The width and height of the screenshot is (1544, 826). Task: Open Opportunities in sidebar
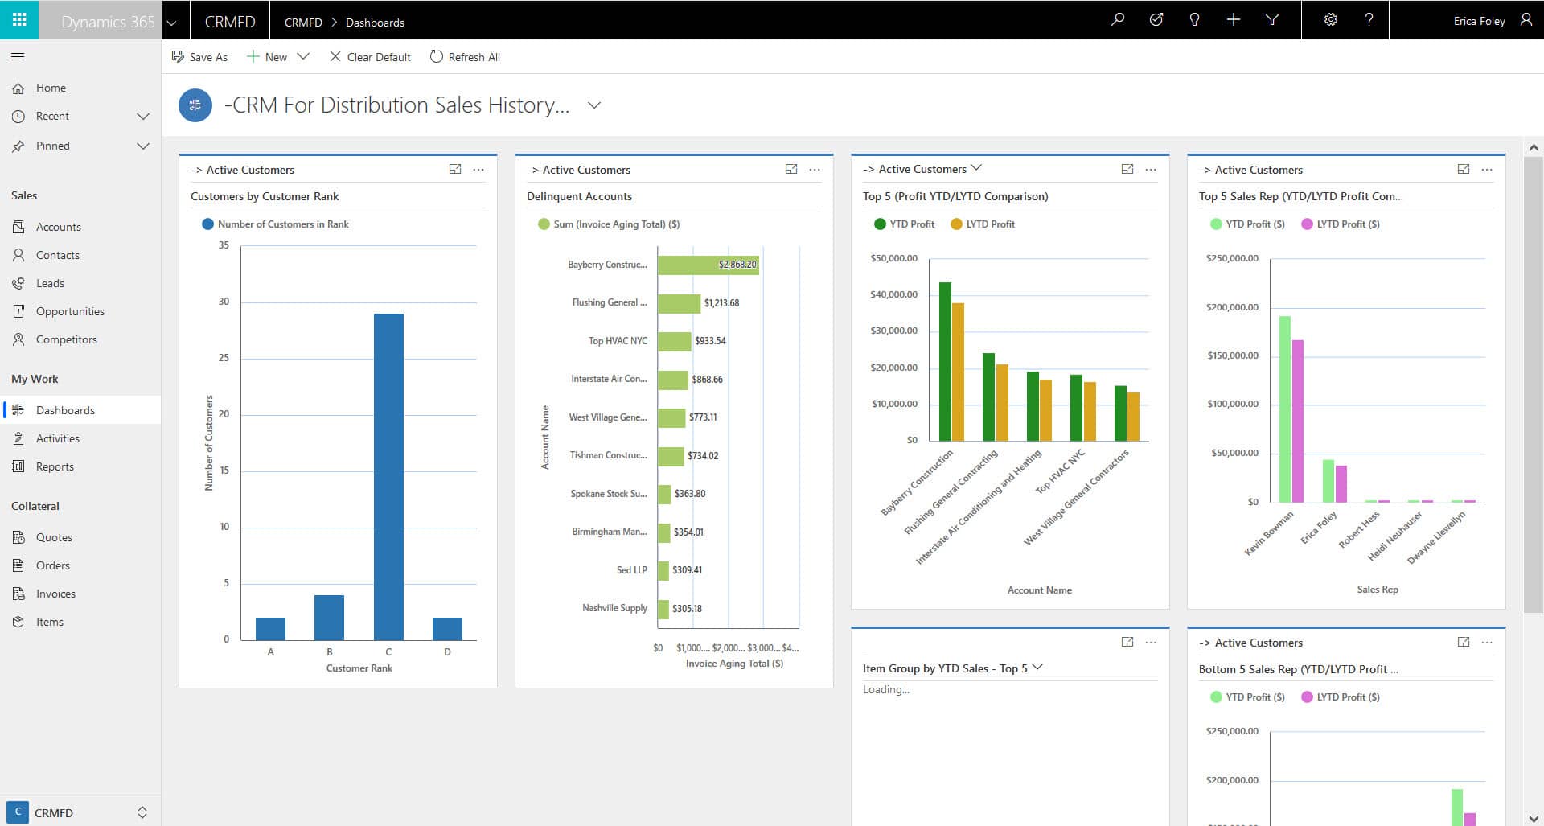coord(80,311)
